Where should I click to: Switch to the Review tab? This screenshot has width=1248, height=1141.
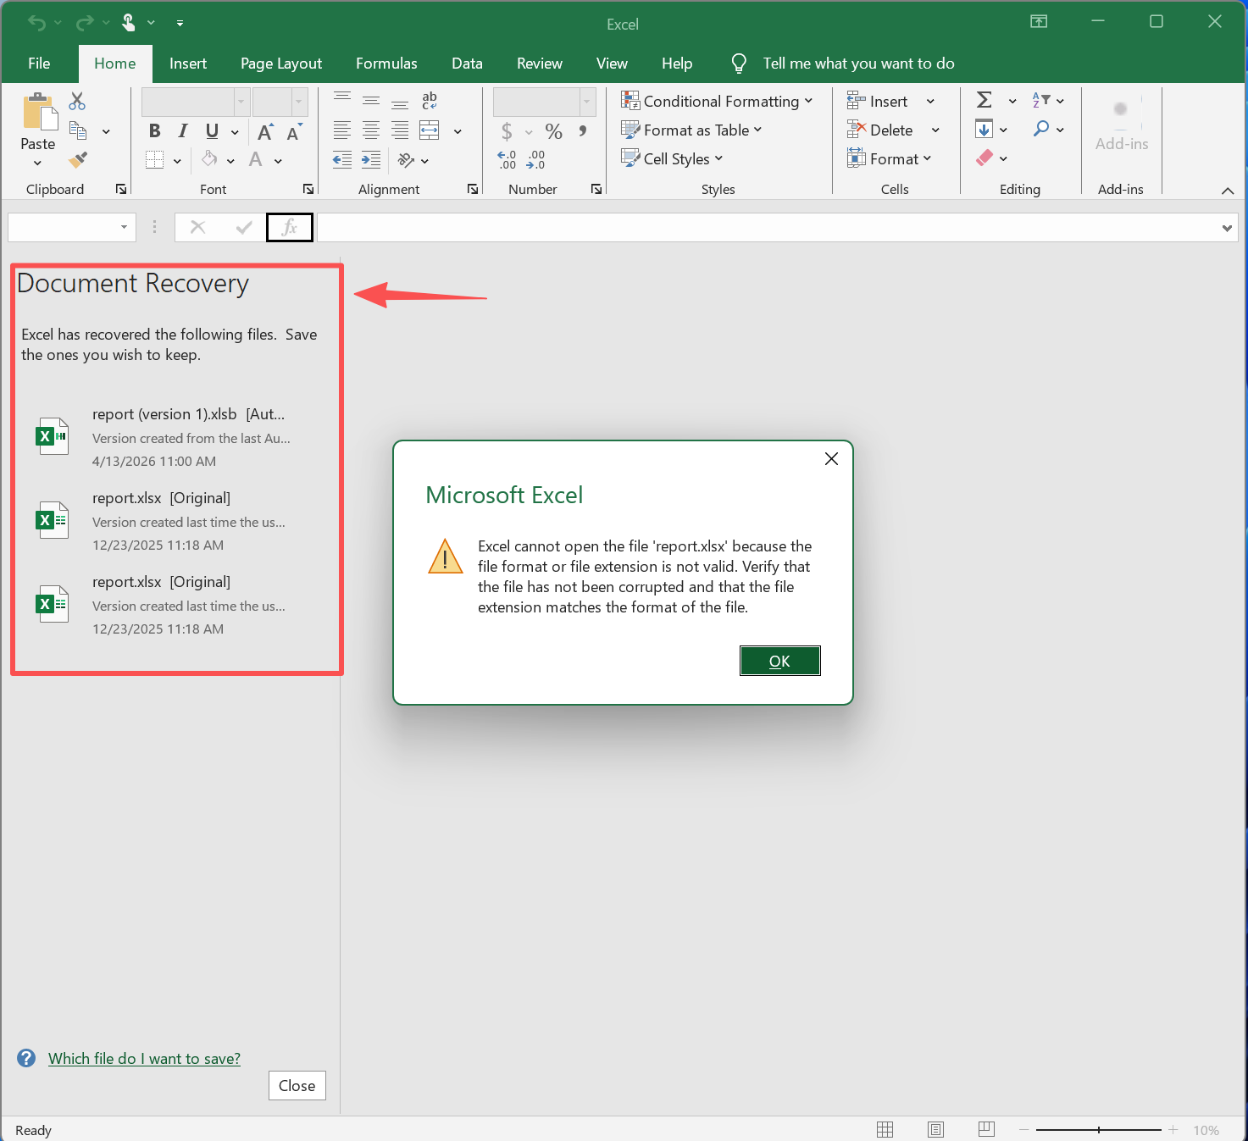pyautogui.click(x=540, y=64)
